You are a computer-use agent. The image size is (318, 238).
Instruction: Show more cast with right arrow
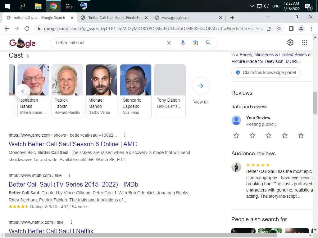201,86
